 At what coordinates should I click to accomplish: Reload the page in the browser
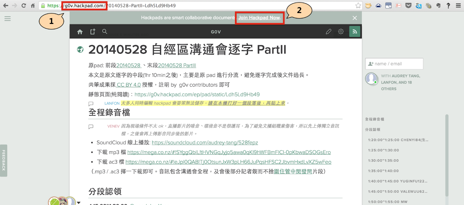point(24,5)
